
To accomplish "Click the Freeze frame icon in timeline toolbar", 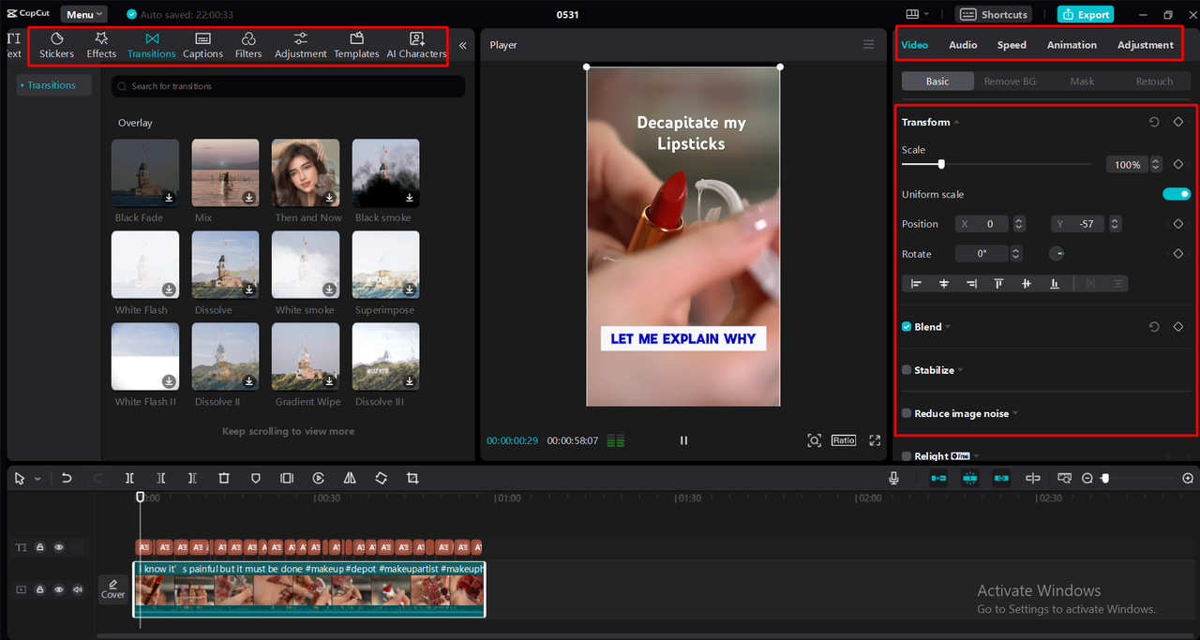I will pyautogui.click(x=287, y=478).
